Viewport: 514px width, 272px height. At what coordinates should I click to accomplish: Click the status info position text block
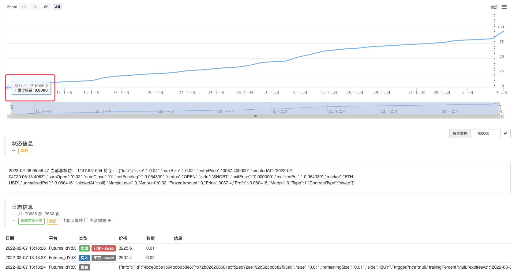pyautogui.click(x=182, y=177)
